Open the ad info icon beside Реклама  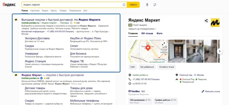pos(71,23)
